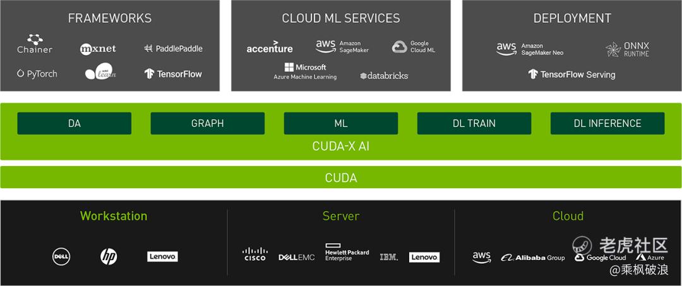
Task: Select Amazon SageMaker Neo under Deployment
Action: 530,49
